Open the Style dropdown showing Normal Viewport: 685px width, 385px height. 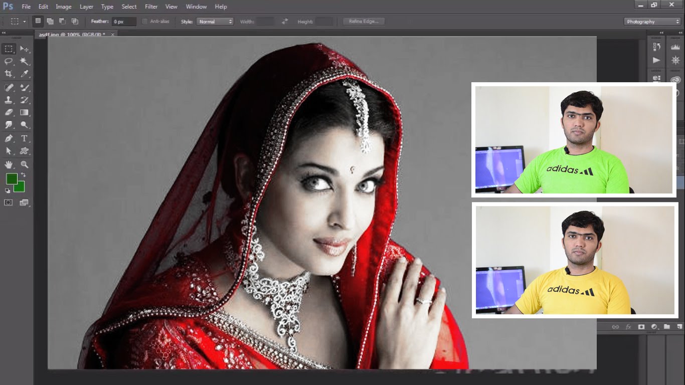coord(215,21)
